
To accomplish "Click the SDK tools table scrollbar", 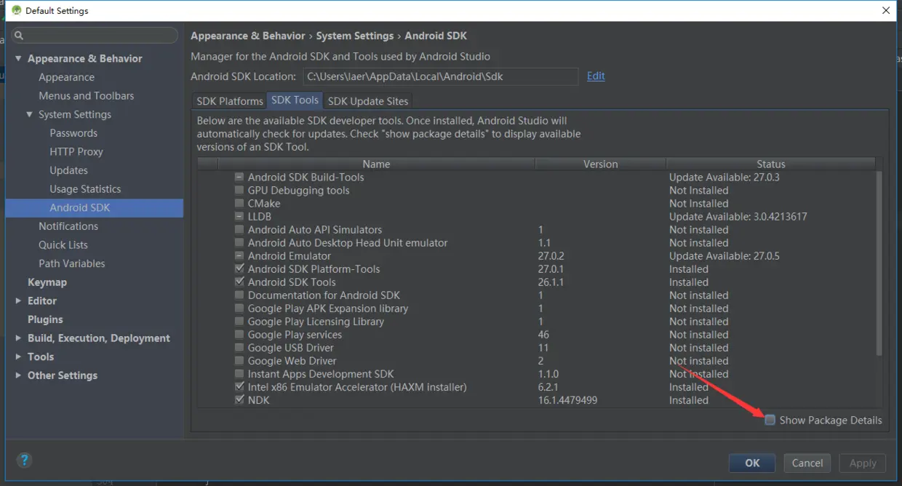I will pyautogui.click(x=878, y=262).
